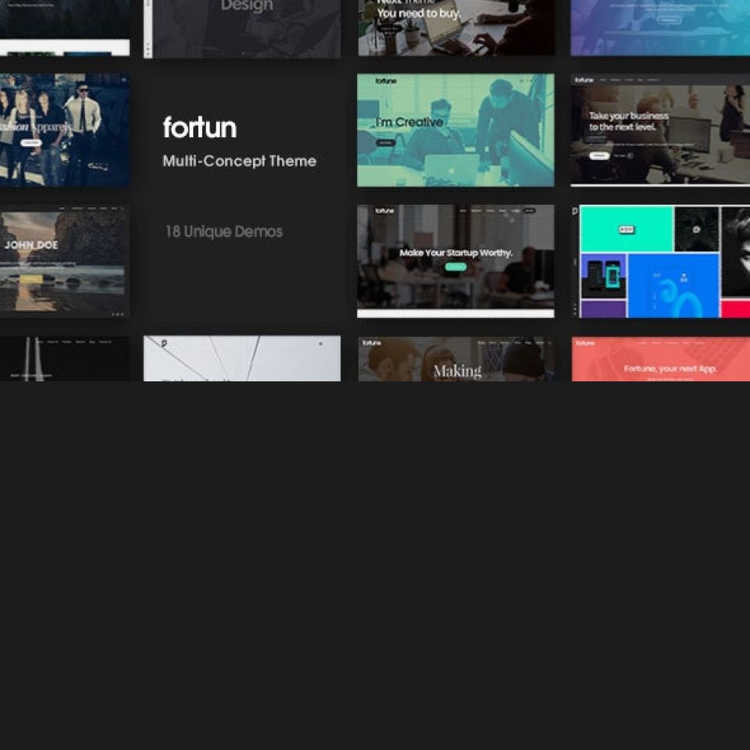Open the 'Design' demo thumbnail
Image resolution: width=750 pixels, height=750 pixels.
tap(242, 27)
